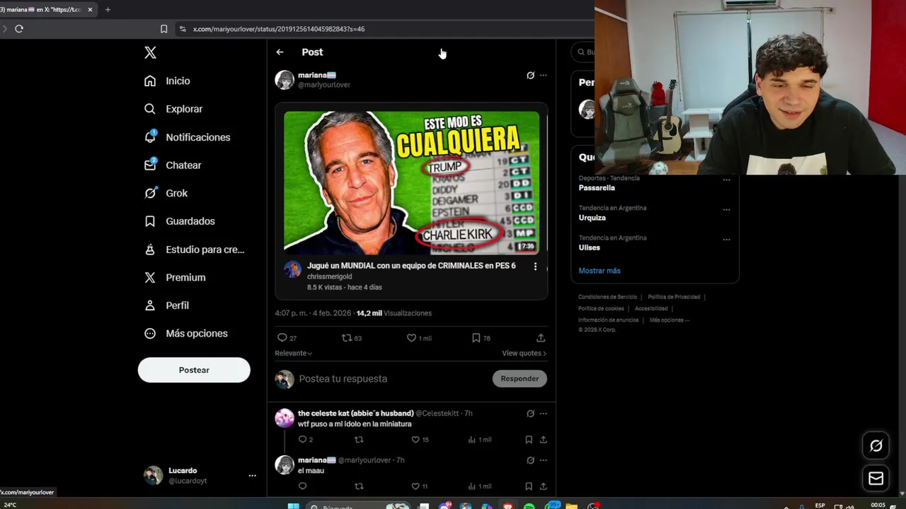
Task: Open more options for Urquiza trend
Action: click(726, 210)
